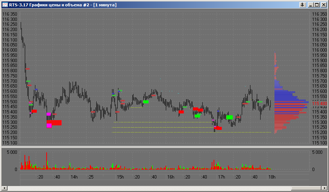The width and height of the screenshot is (329, 192).
Task: Click the anchor icon in title bar
Action: pyautogui.click(x=302, y=5)
